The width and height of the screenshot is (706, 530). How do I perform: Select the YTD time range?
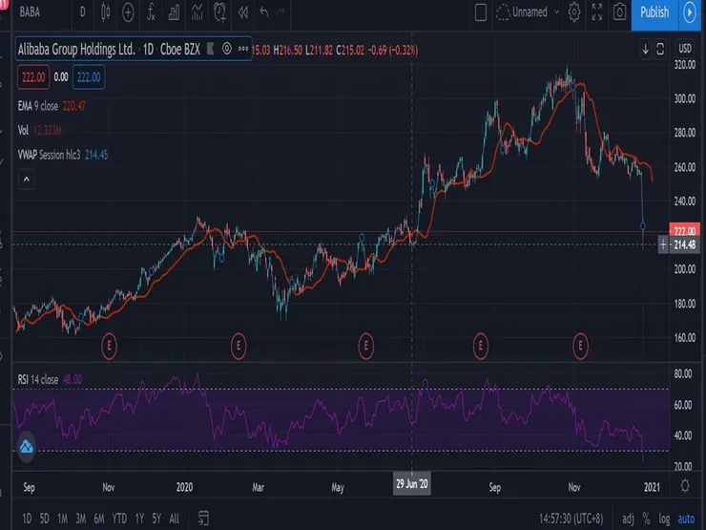(x=119, y=519)
